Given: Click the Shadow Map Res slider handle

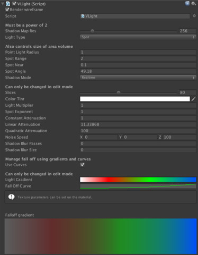Looking at the screenshot, I should click(x=92, y=31).
